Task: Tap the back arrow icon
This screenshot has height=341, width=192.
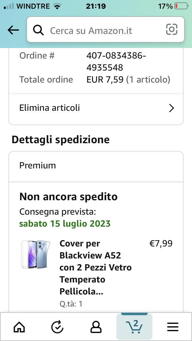Action: coord(13,30)
